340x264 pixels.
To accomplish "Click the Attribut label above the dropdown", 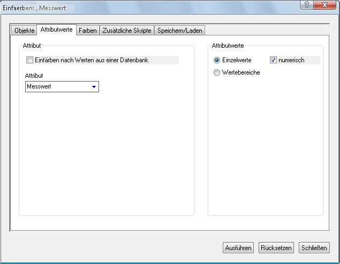I will pyautogui.click(x=34, y=76).
